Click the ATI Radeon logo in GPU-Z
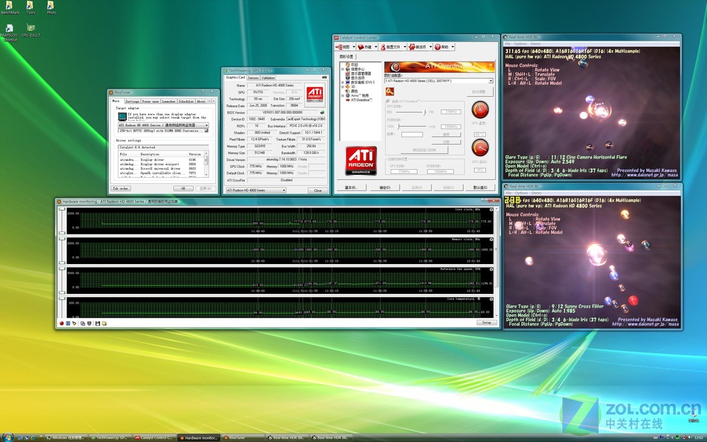This screenshot has height=442, width=707. pyautogui.click(x=314, y=94)
